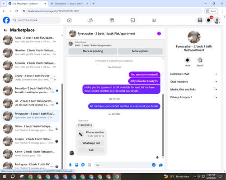
Task: Open the Marketplace storefront icon
Action: tap(133, 20)
